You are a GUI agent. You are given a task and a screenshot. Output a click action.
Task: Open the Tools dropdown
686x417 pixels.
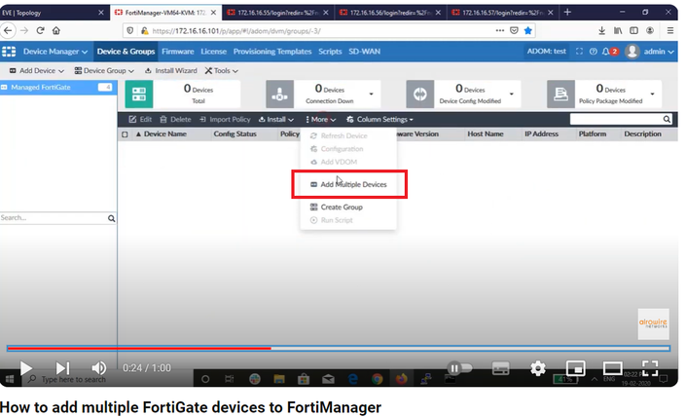(x=222, y=70)
